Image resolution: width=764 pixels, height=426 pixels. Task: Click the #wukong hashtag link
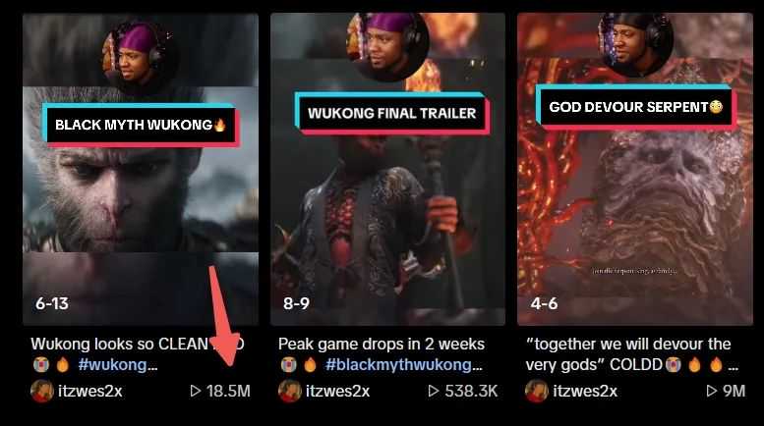[117, 365]
